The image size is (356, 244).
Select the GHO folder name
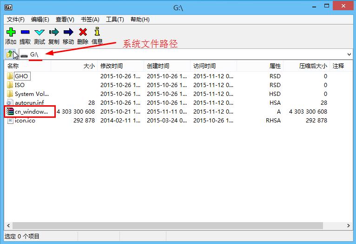pyautogui.click(x=21, y=76)
